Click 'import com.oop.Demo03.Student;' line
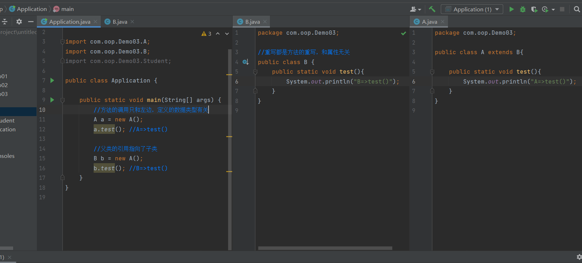The height and width of the screenshot is (263, 582). click(x=118, y=61)
